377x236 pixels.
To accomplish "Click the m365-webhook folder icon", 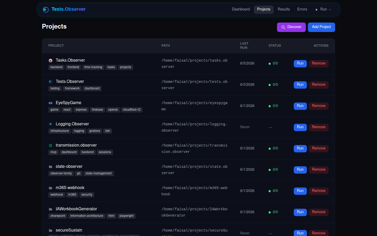I will (51, 188).
